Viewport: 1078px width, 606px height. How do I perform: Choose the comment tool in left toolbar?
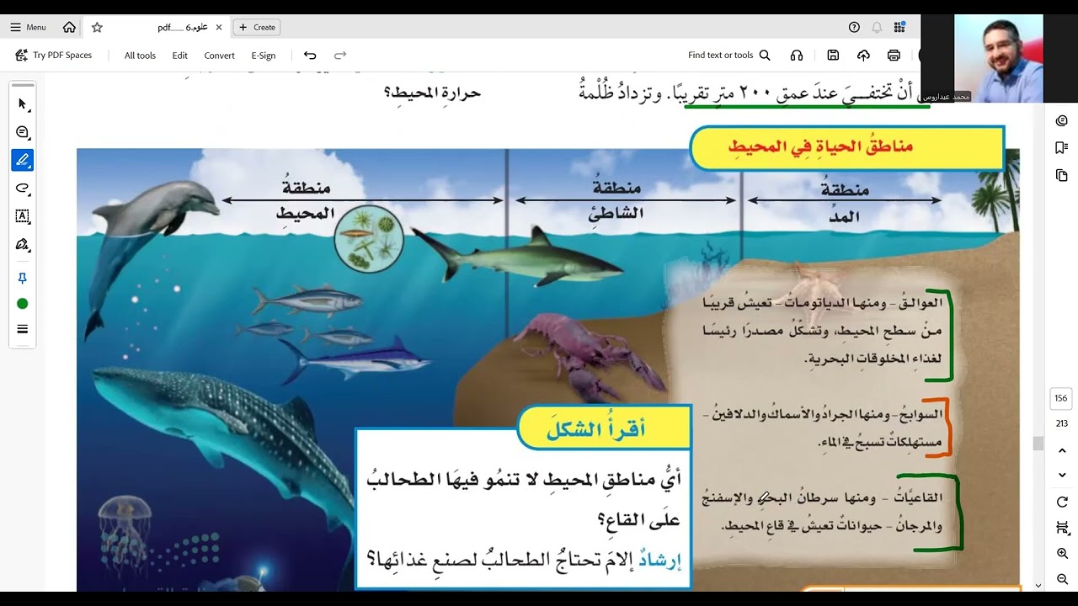[x=23, y=132]
